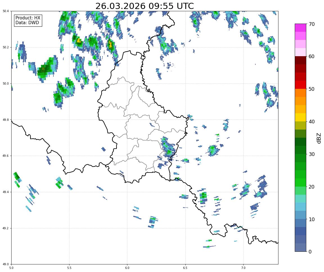Click the latitude axis label 49.0
This screenshot has width=324, height=272.
(6, 264)
